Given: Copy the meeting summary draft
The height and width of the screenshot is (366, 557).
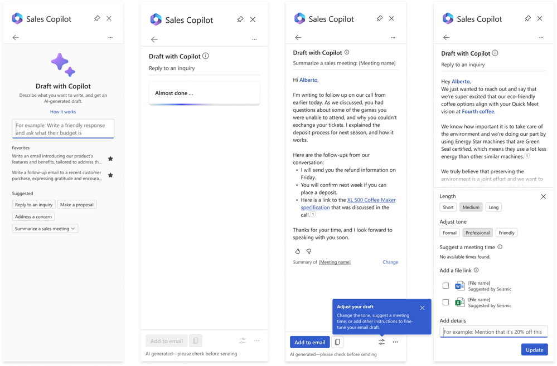Looking at the screenshot, I should pos(337,342).
